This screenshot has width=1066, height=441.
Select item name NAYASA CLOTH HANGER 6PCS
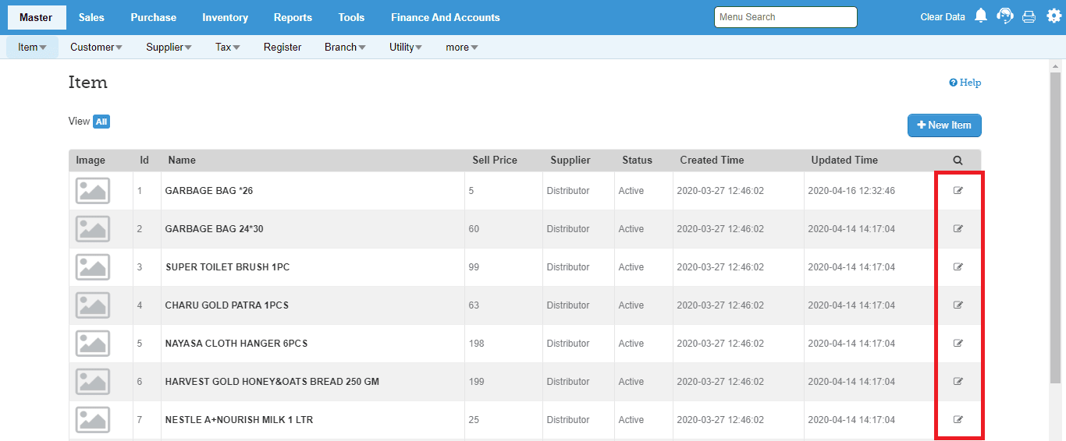point(236,344)
